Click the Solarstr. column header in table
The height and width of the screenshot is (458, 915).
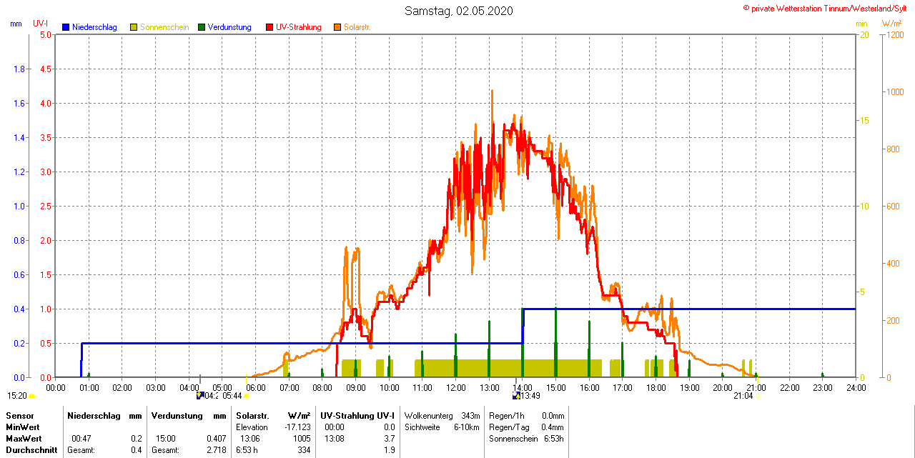pos(252,415)
